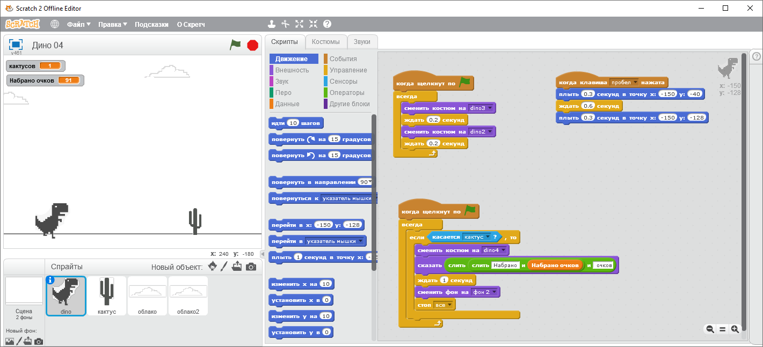
Task: Open the dino4 costume dropdown in the script
Action: 495,250
